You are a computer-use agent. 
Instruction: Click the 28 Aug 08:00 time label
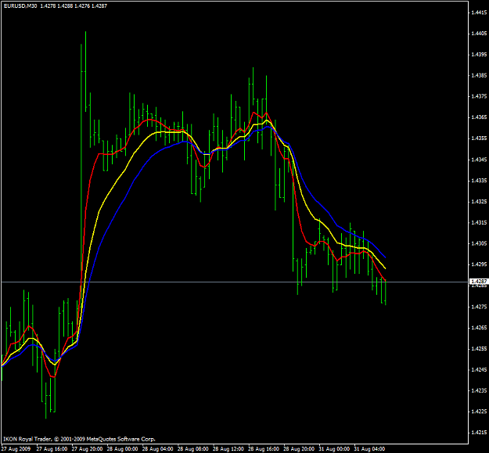[192, 449]
